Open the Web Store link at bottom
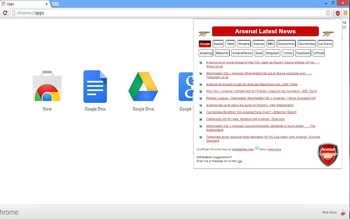This screenshot has height=219, width=350. pyautogui.click(x=329, y=212)
